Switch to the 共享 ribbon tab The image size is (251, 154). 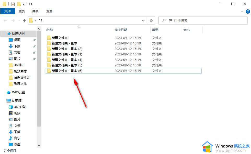coord(35,12)
